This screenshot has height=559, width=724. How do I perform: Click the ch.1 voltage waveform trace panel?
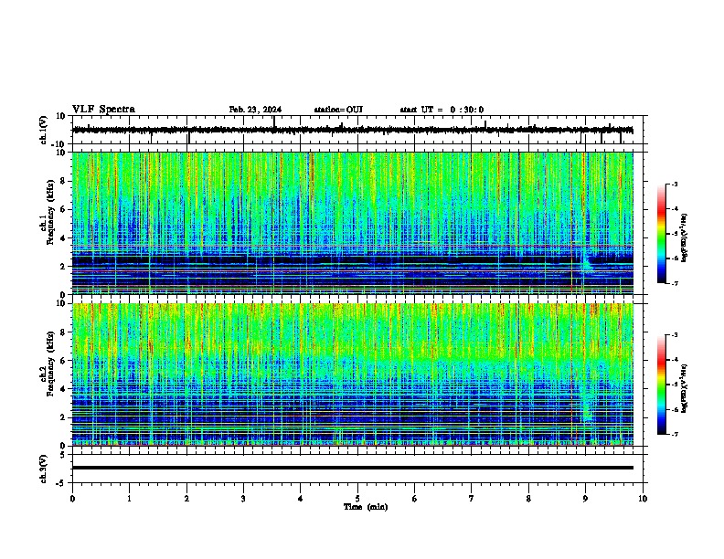point(357,130)
